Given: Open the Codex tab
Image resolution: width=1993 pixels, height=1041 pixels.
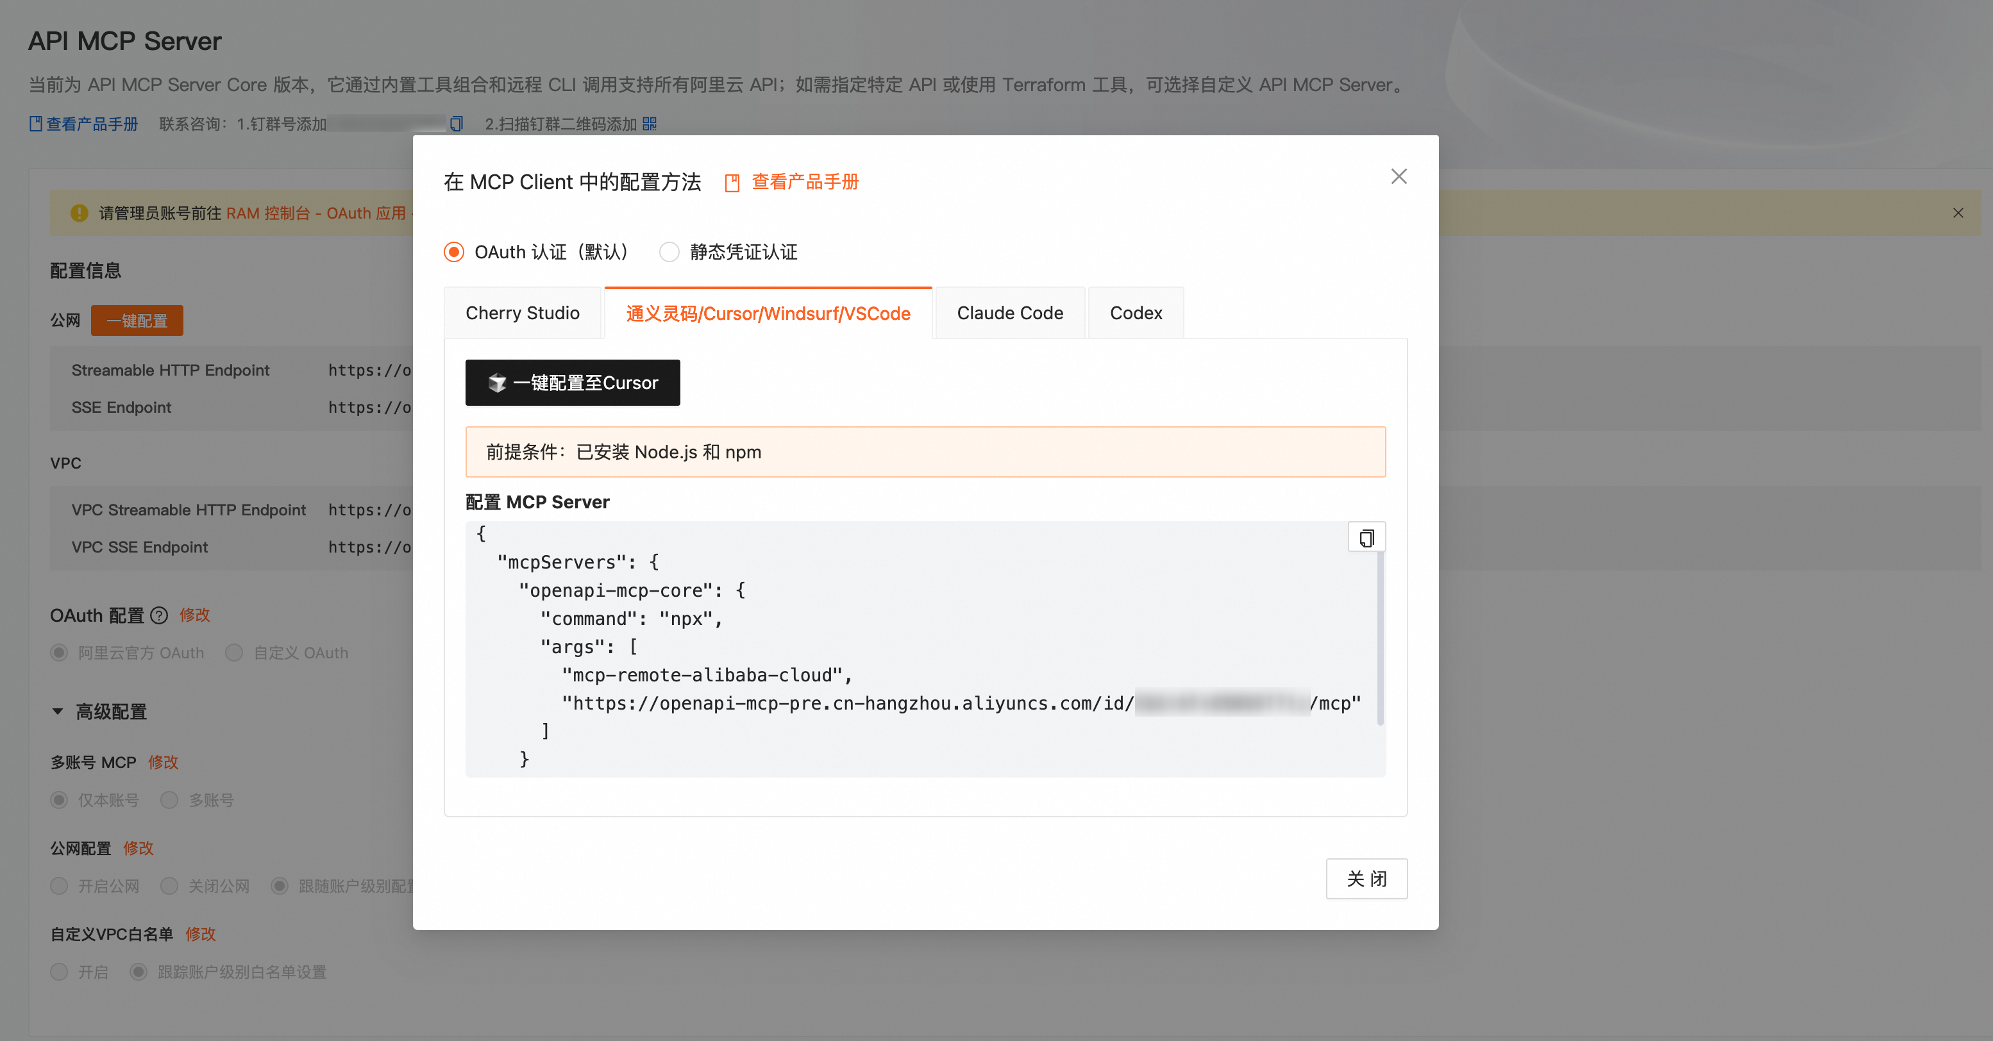Looking at the screenshot, I should click(x=1136, y=313).
